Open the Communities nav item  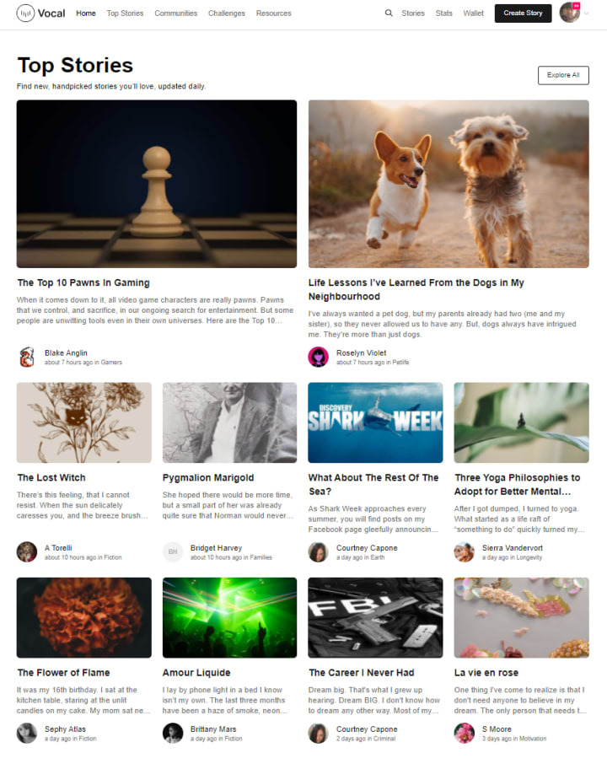coord(176,13)
